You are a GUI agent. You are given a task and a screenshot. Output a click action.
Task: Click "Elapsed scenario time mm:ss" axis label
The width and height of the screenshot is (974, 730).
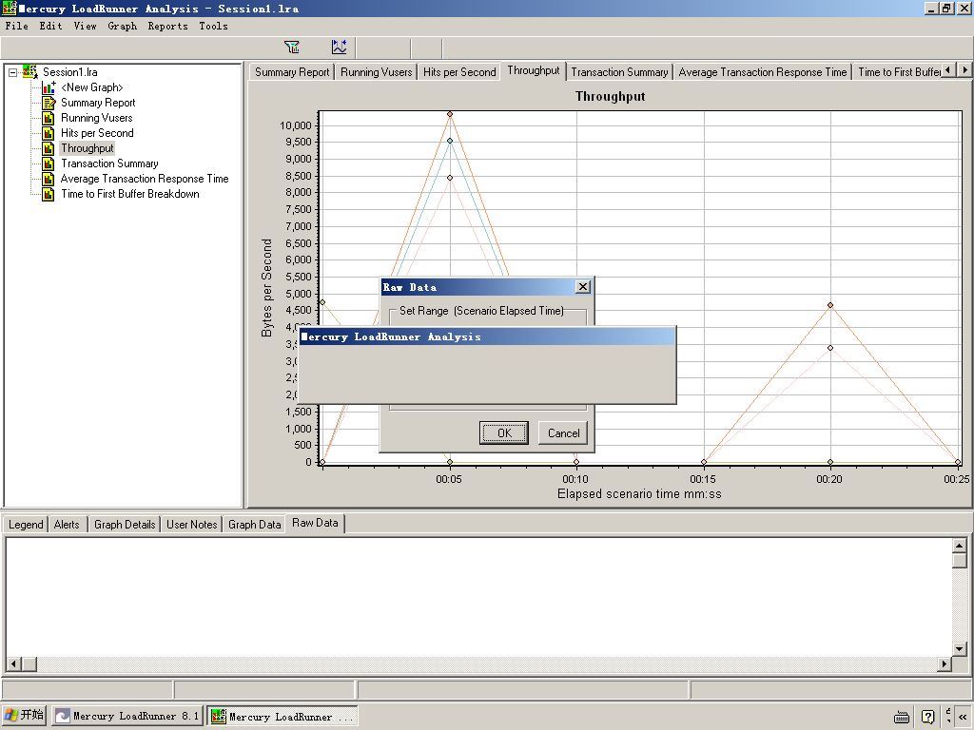(639, 494)
